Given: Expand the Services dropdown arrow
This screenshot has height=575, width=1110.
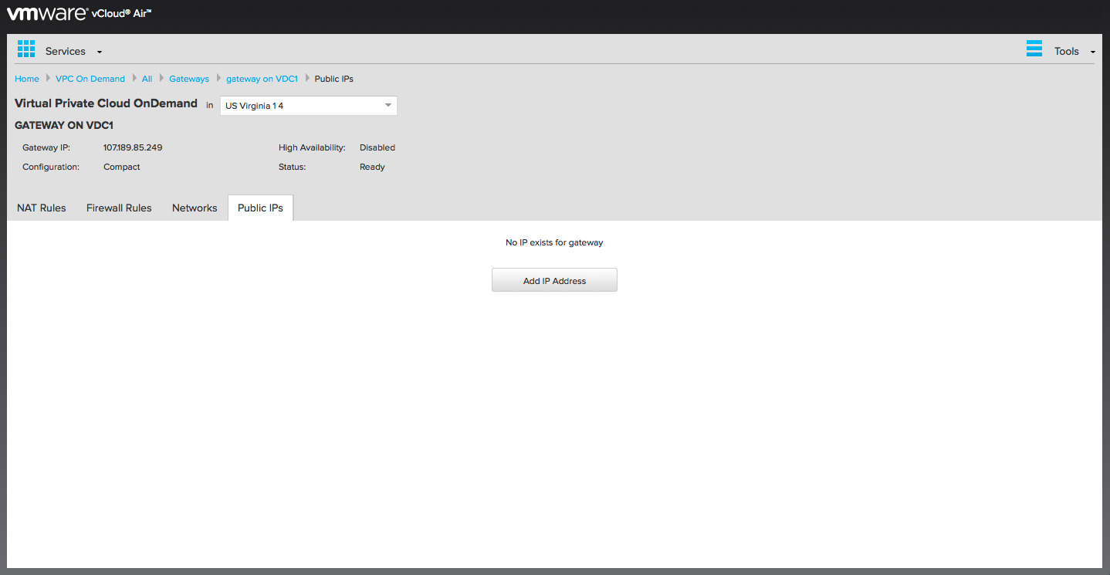Looking at the screenshot, I should click(100, 52).
